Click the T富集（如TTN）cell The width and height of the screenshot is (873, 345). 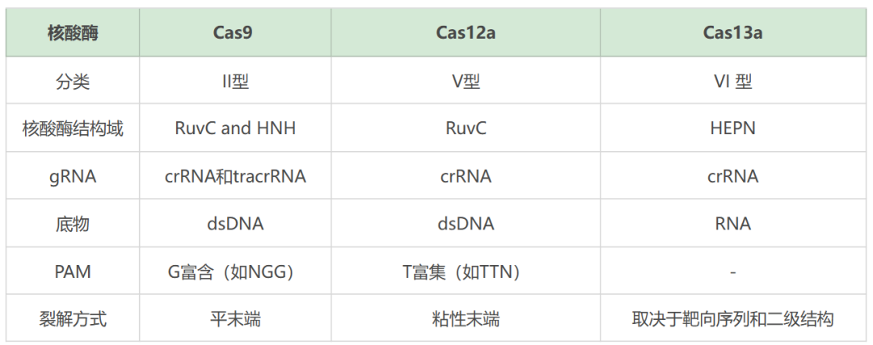pos(466,271)
